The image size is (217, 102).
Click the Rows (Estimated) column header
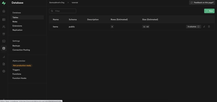[119, 19]
